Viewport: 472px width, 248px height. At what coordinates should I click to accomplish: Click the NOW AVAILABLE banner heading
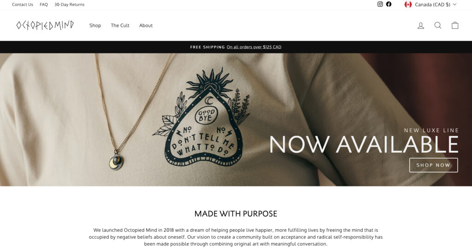[x=364, y=144]
